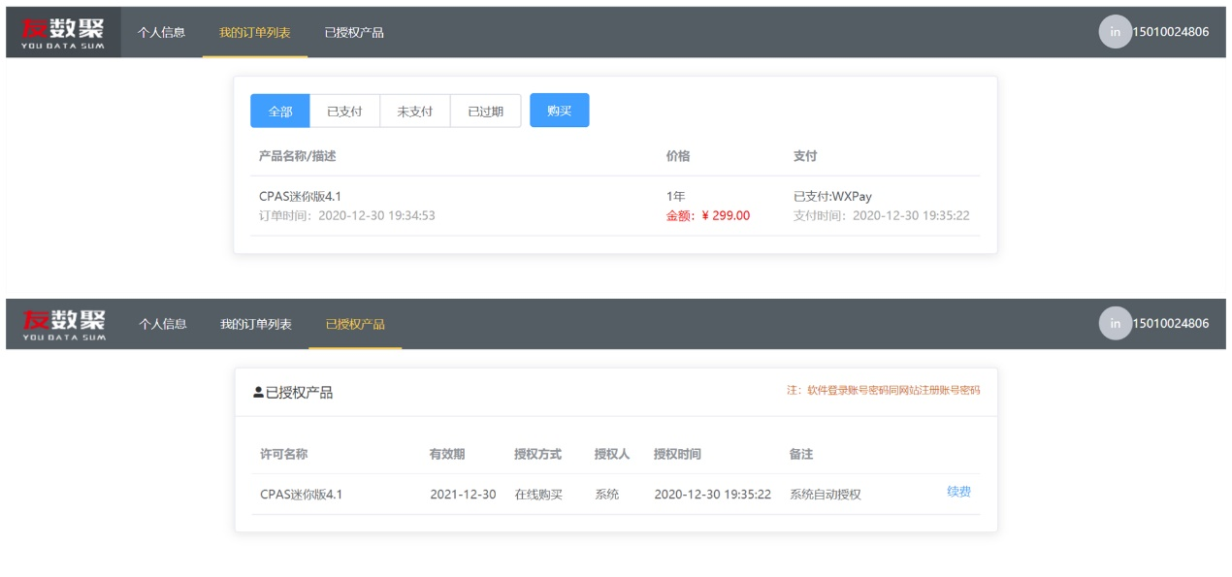Show all orders with the 全部 filter

pos(280,111)
